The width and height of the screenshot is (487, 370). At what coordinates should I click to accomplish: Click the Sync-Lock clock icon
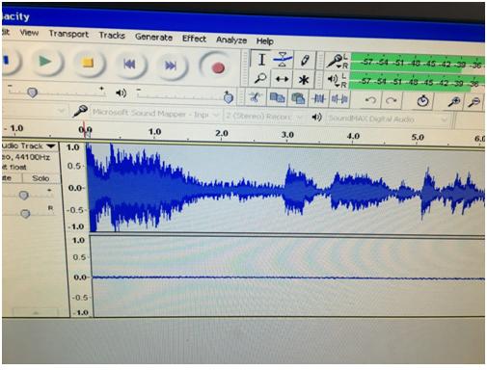(422, 101)
